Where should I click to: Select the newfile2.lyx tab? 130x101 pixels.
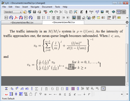[x=63, y=22]
